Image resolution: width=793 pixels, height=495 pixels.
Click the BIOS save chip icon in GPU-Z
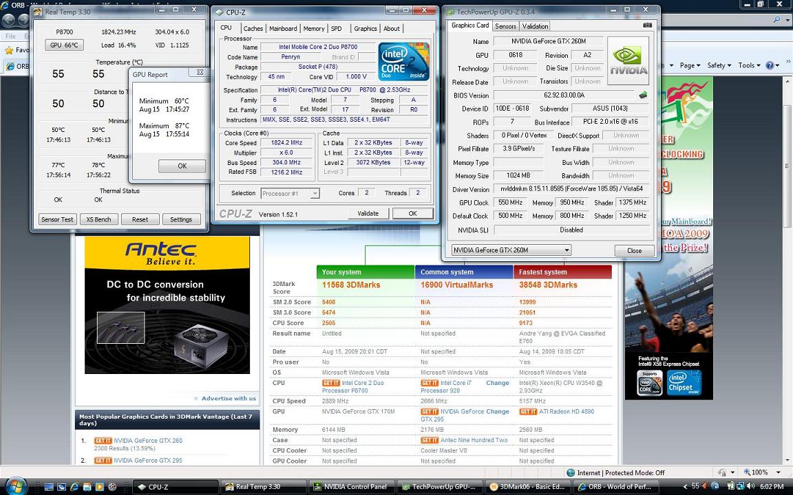[643, 94]
